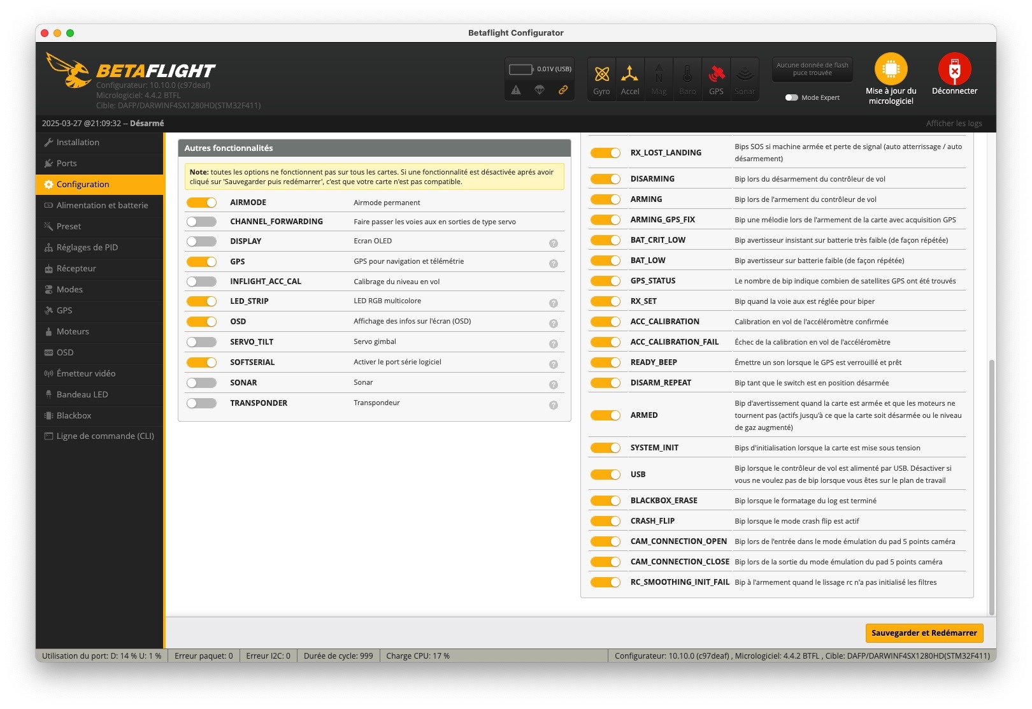Open help for OSD feature
Screen dimensions: 1032x709
[554, 324]
